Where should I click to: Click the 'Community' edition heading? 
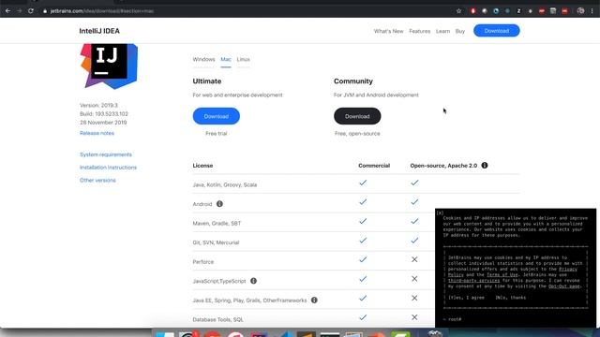[x=353, y=81]
